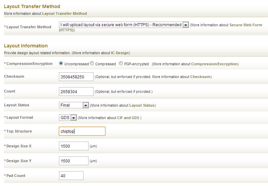Select the Design Size Y field
The height and width of the screenshot is (186, 268).
74,161
